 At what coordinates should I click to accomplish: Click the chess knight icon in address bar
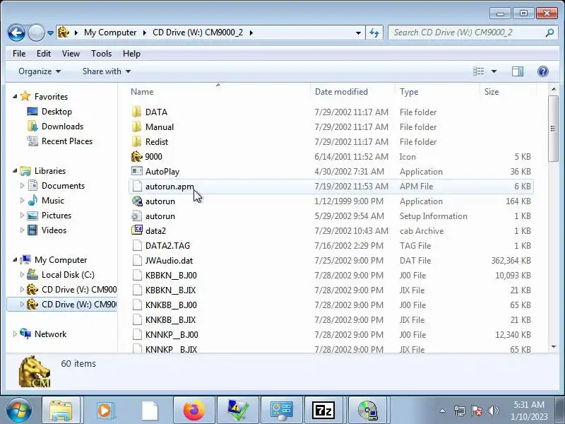[64, 33]
